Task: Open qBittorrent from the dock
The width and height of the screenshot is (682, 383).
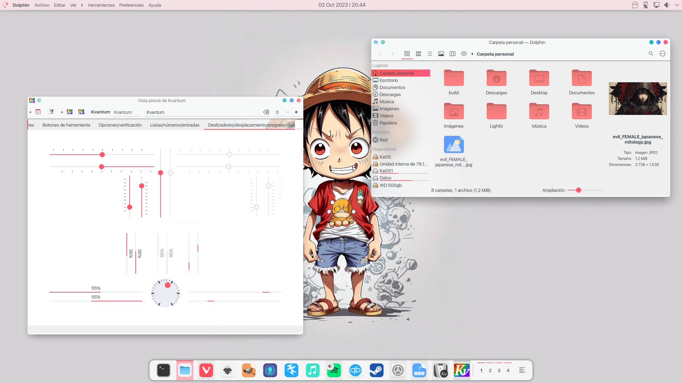Action: tap(355, 370)
